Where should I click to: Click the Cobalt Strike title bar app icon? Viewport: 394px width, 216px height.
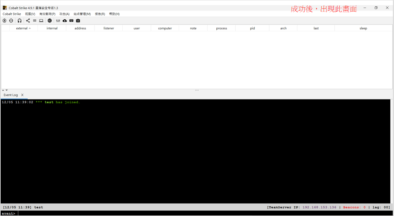coord(5,8)
